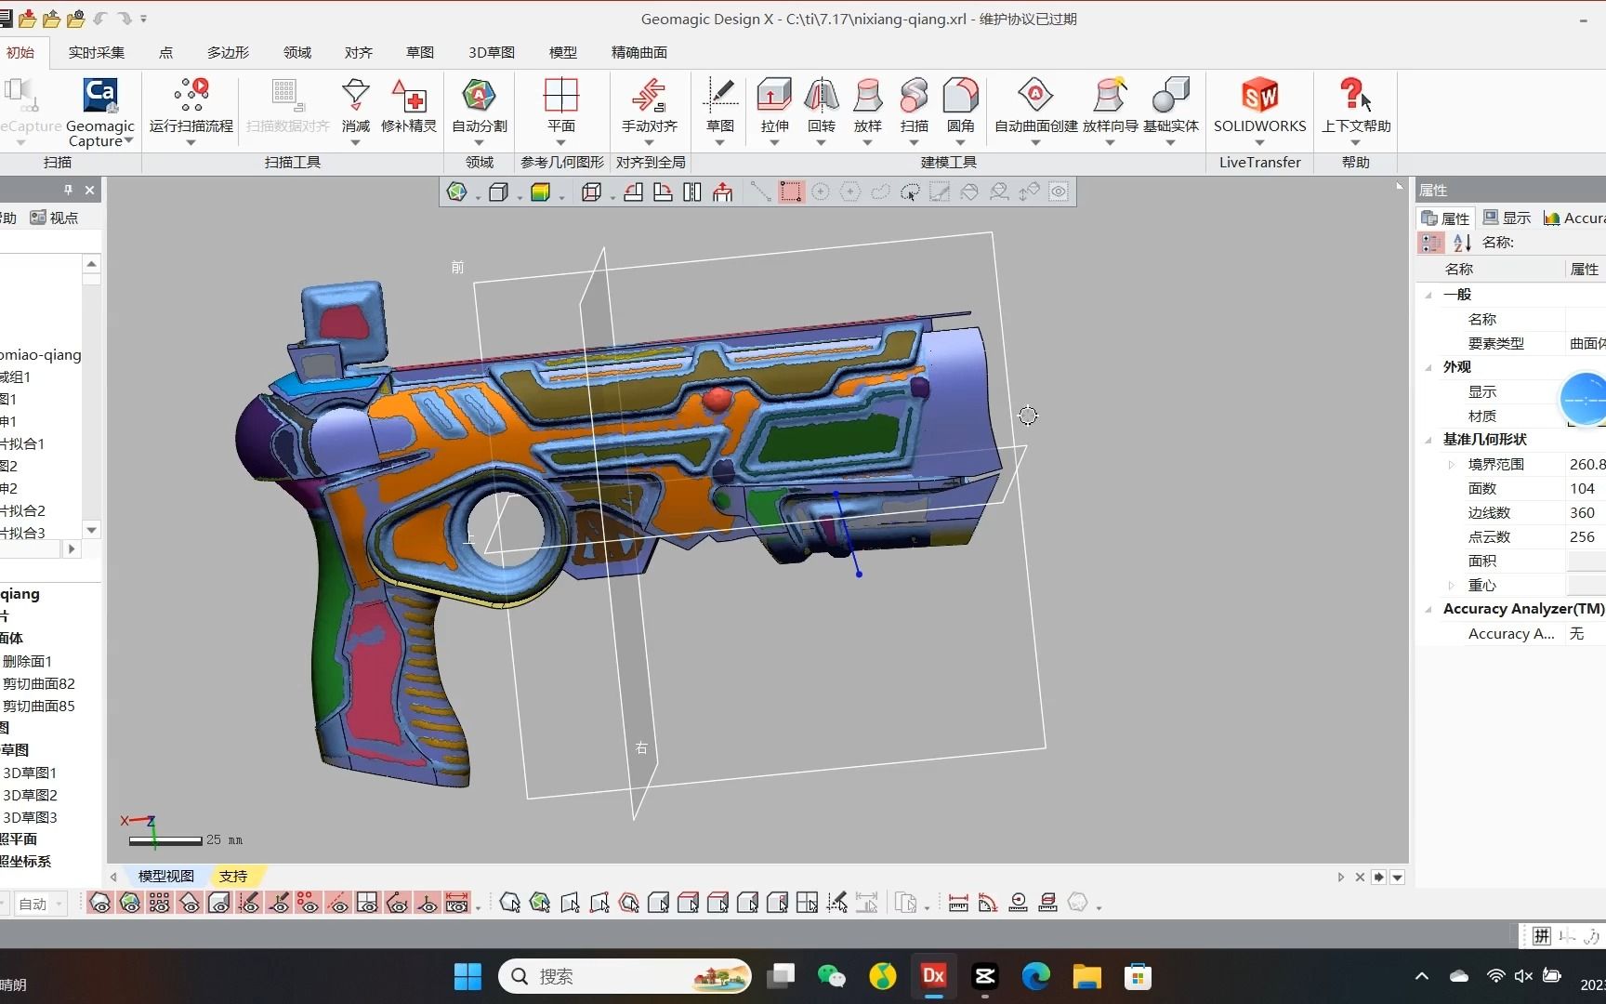Open the 模型 menu
Screen dimensions: 1606x1004
(x=562, y=52)
